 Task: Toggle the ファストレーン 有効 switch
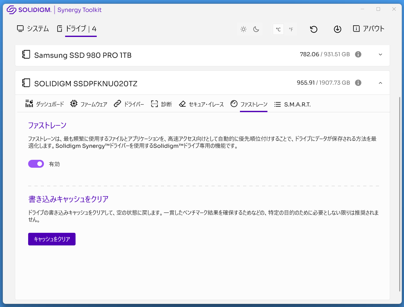pos(36,164)
